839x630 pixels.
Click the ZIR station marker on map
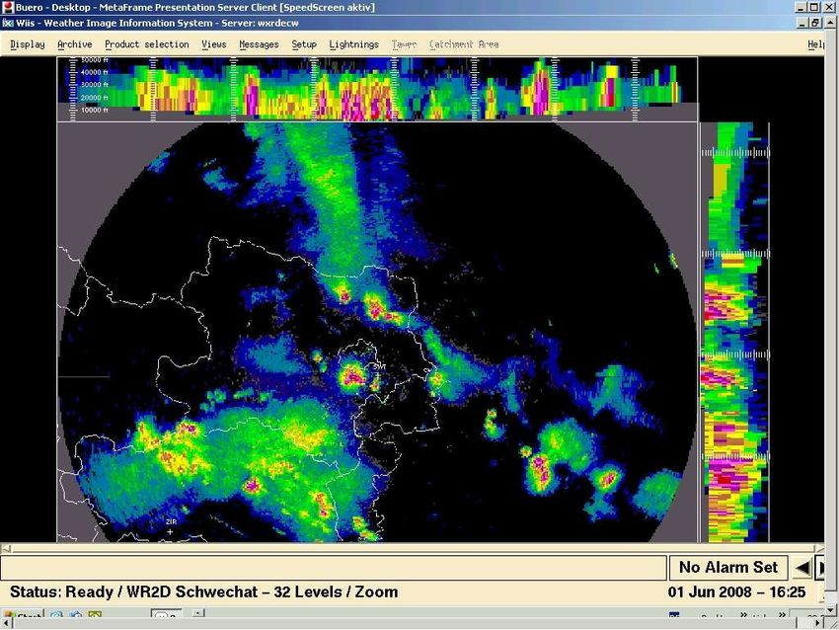(x=170, y=531)
